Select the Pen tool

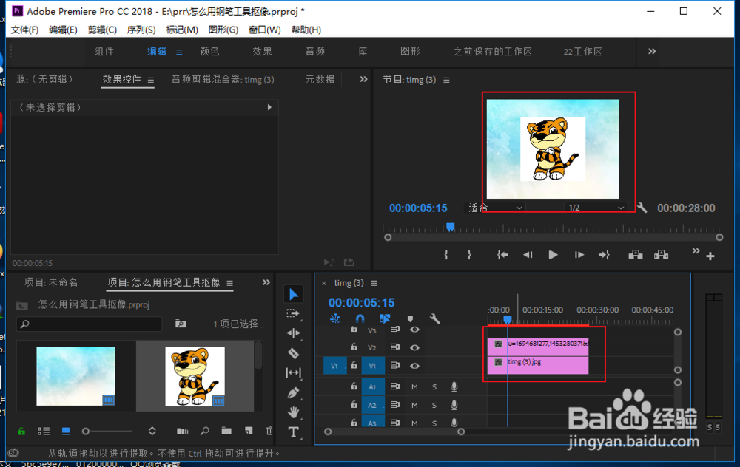[x=293, y=392]
